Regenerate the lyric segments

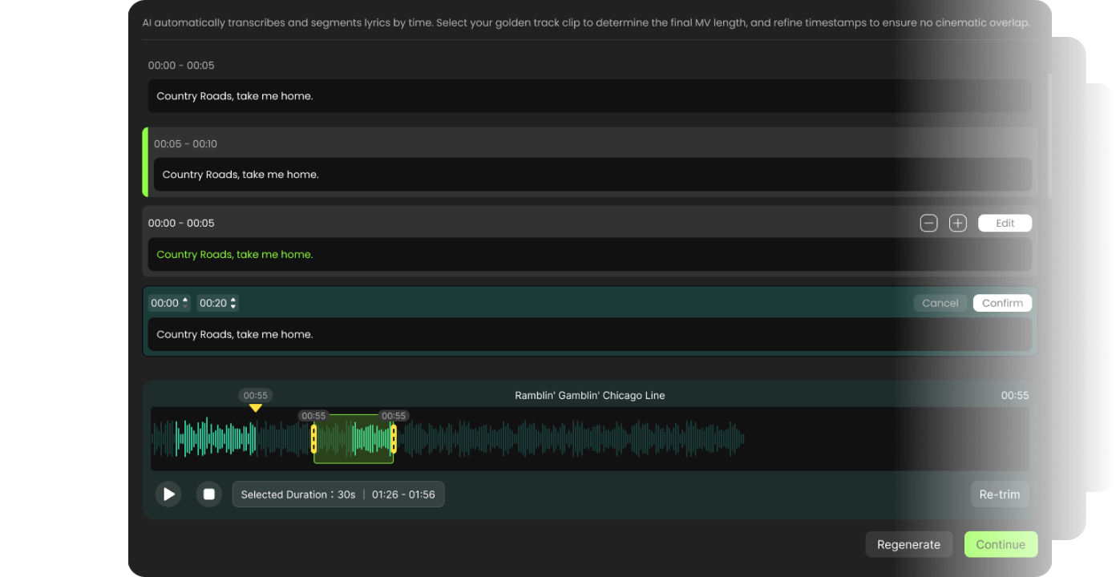pos(908,545)
